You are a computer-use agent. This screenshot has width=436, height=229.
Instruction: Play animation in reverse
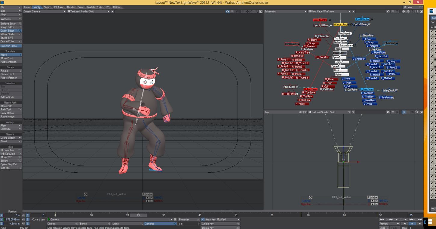[x=405, y=224]
